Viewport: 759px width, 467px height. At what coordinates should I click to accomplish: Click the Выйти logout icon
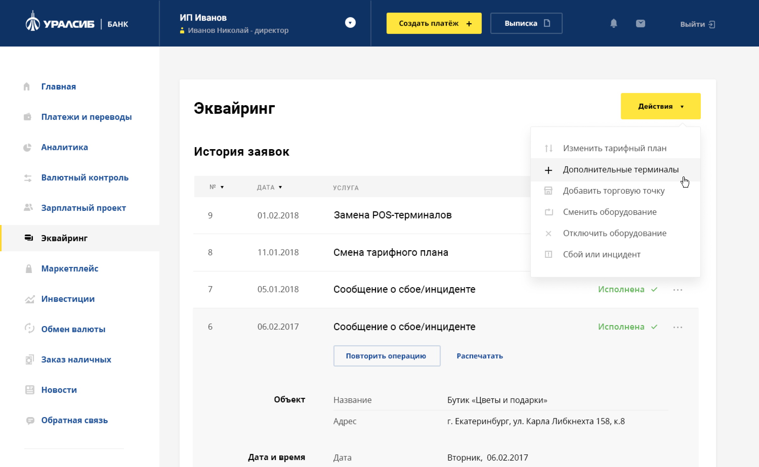712,24
